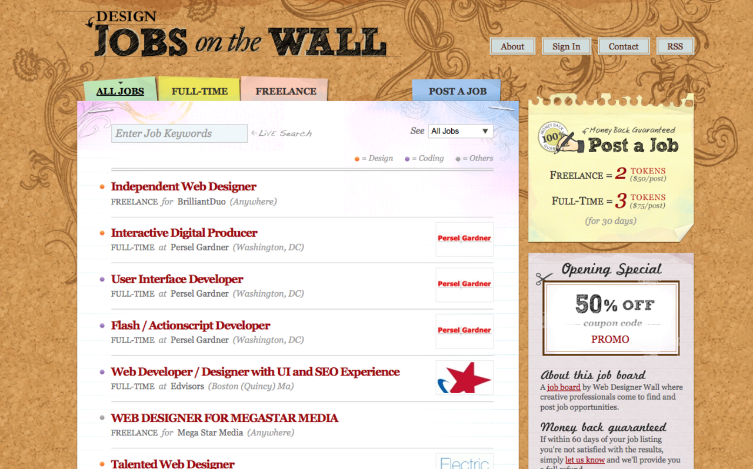Open the FREELANCE tab

pos(285,91)
